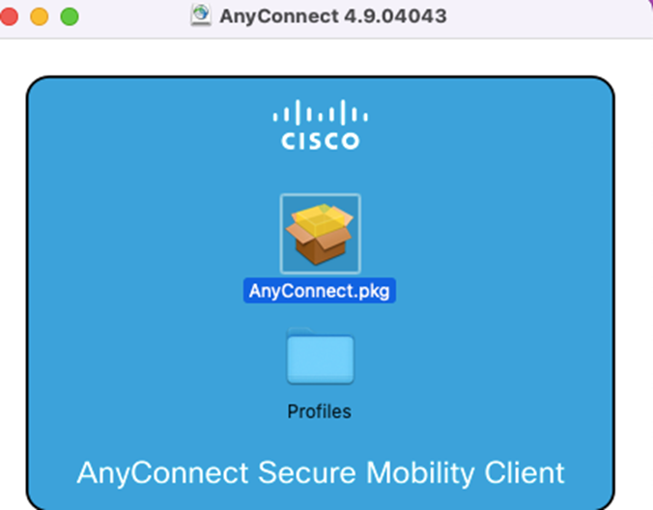
Task: Click empty blue background right of Profiles folder
Action: tap(479, 358)
